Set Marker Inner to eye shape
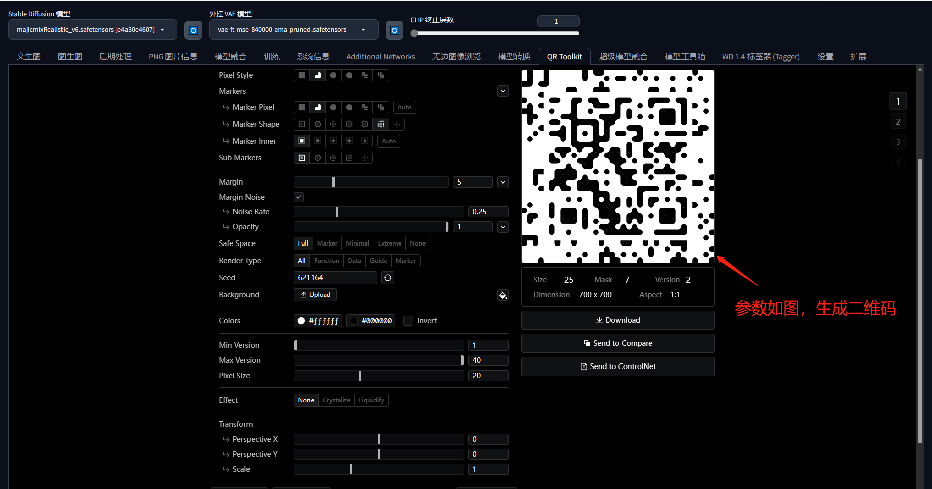 365,141
